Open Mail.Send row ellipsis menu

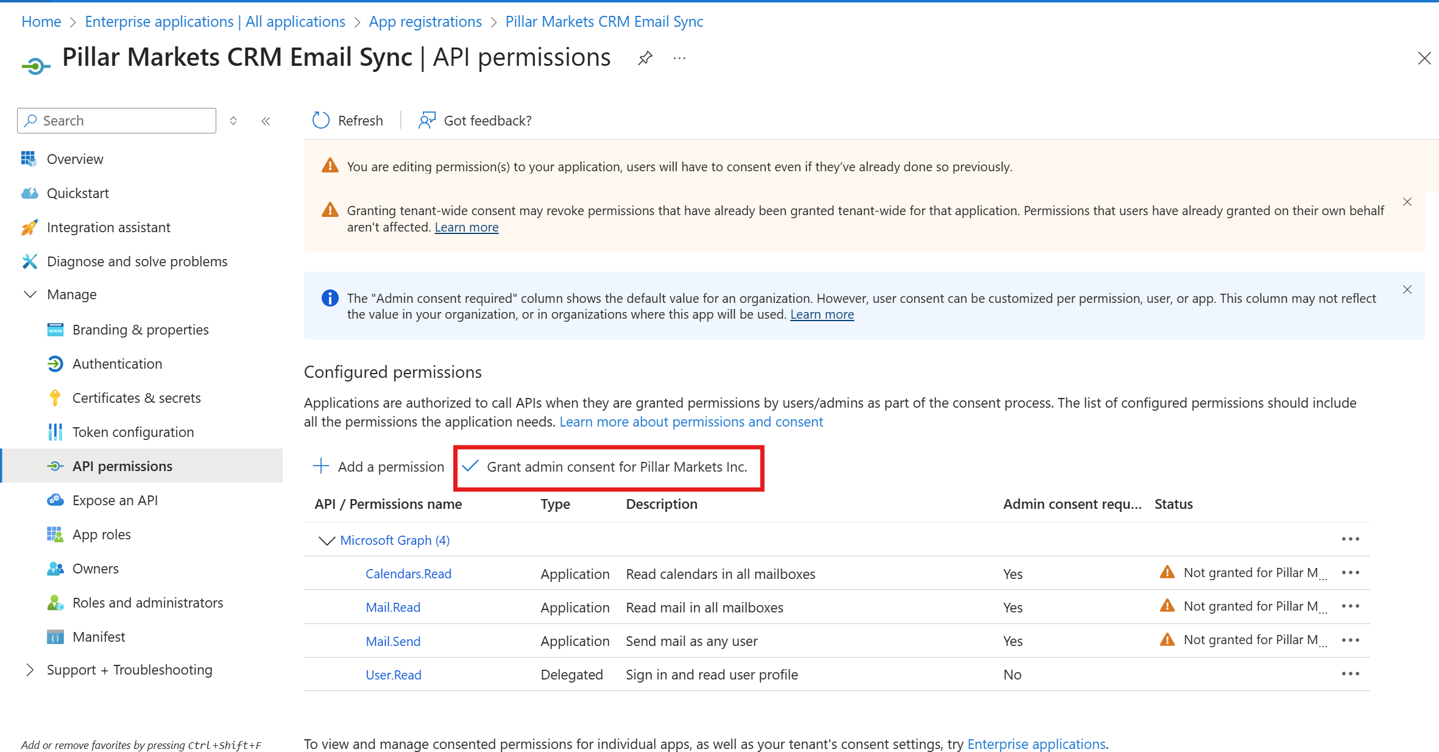[1351, 640]
